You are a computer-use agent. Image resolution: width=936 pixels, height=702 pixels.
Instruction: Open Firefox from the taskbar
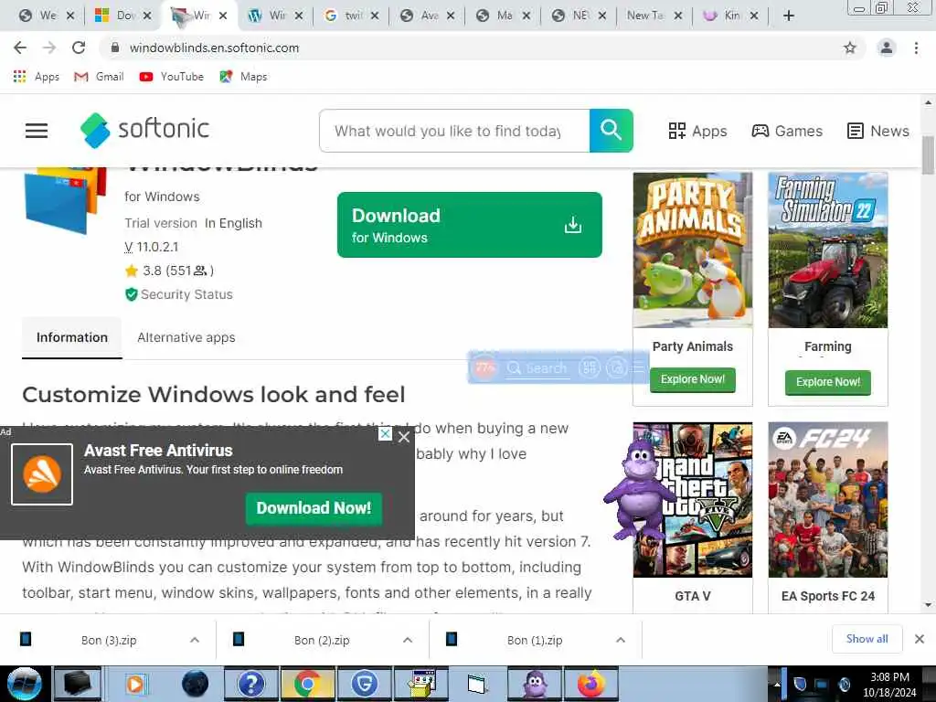[591, 684]
